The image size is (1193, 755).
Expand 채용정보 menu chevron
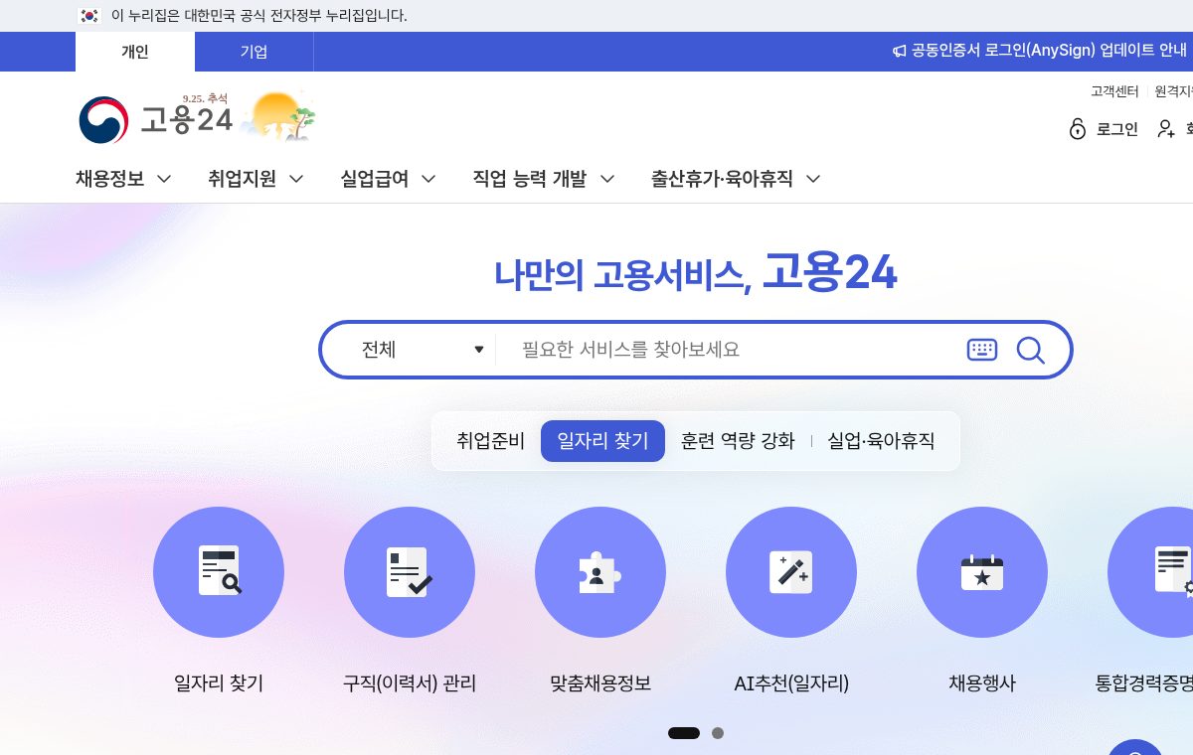[x=164, y=180]
